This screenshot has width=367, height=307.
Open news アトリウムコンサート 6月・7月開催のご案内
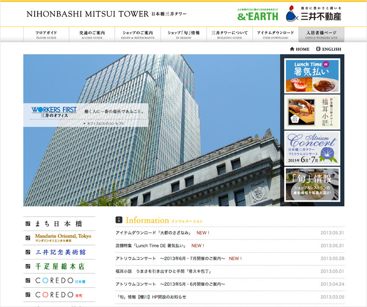(170, 258)
